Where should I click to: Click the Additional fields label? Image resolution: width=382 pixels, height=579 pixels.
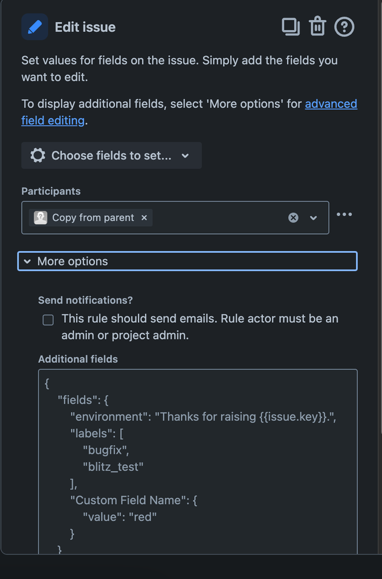coord(78,359)
